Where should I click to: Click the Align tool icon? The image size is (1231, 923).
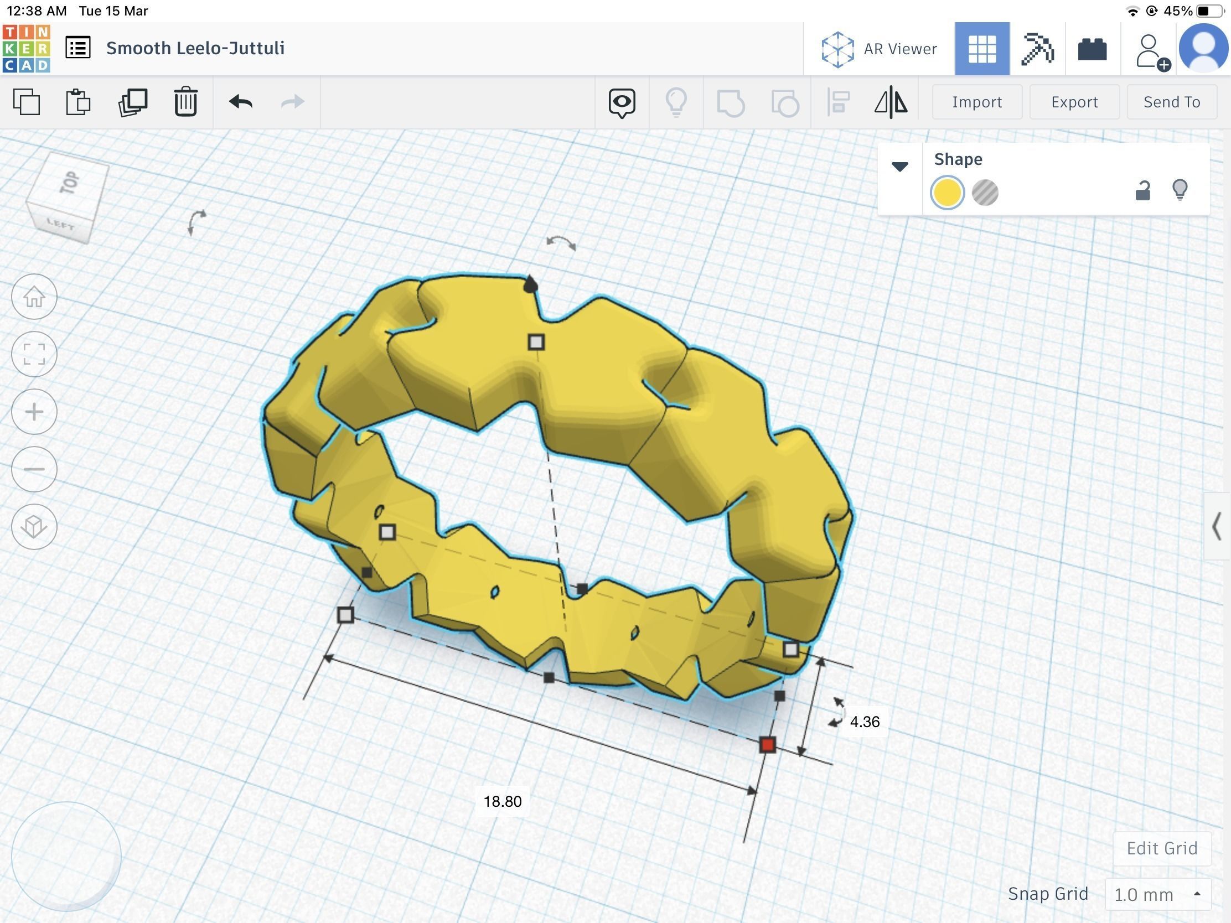click(x=838, y=102)
